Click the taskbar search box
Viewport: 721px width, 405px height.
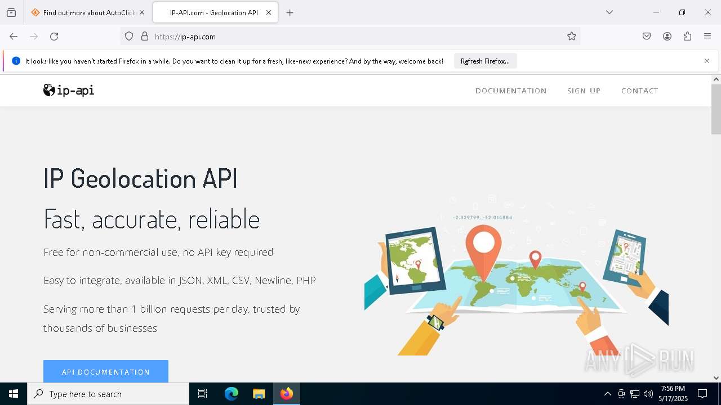[108, 394]
